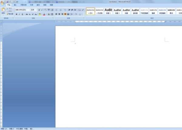The image size is (182, 130).
Task: Decrease paragraph indent
Action: [x=69, y=10]
